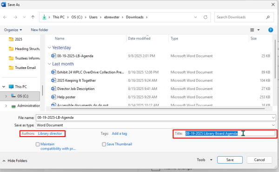Screen dimensions: 279x172
Task: Click the Save button
Action: [x=230, y=160]
